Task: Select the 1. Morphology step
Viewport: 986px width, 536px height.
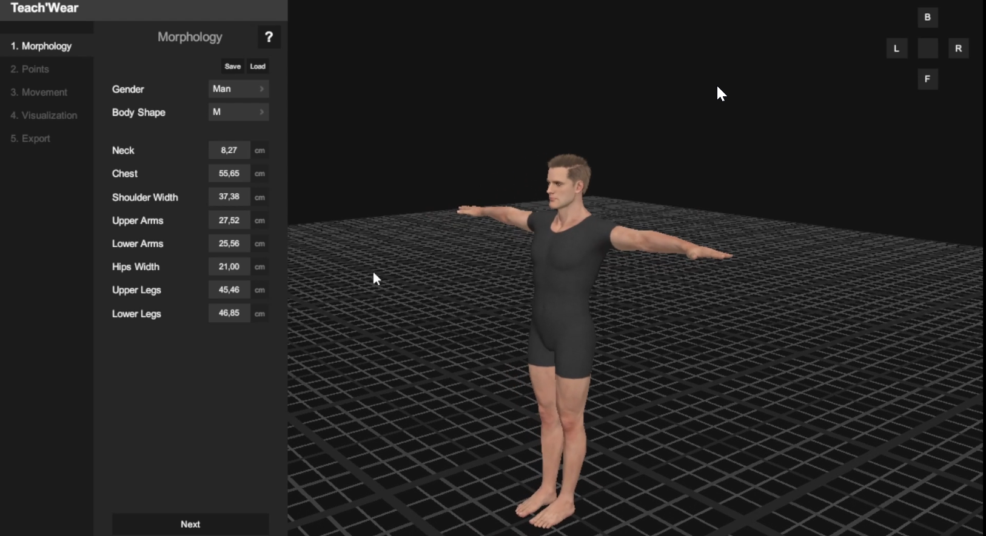Action: (x=47, y=46)
